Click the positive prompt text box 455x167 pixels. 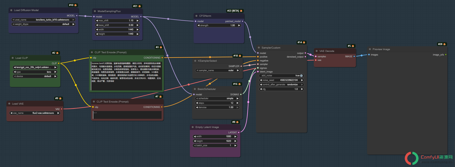click(126, 76)
